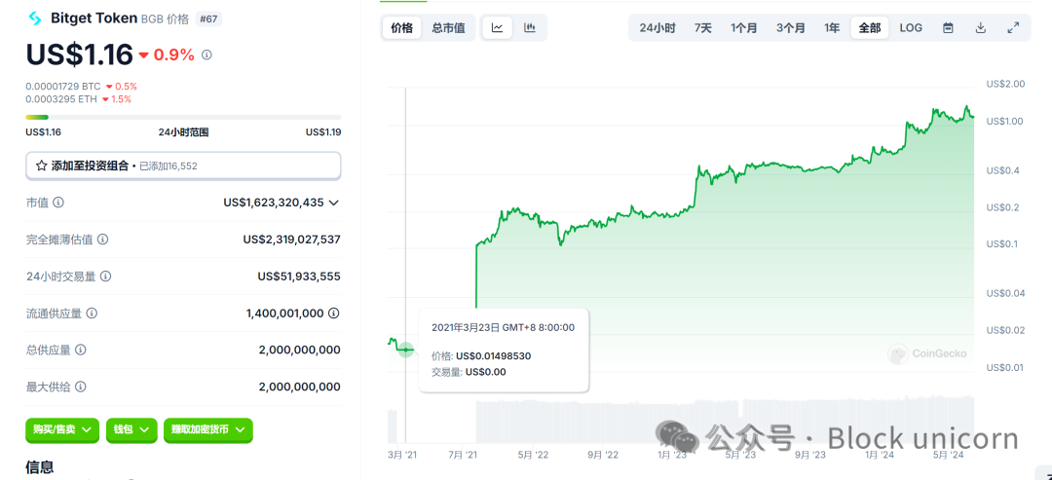The width and height of the screenshot is (1052, 480).
Task: Click the US$2,319,027,537 valuation value
Action: (x=292, y=240)
